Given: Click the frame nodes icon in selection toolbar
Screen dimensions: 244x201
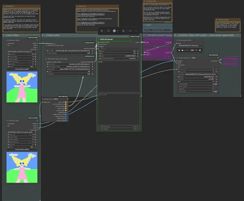Looking at the screenshot, I should (123, 31).
